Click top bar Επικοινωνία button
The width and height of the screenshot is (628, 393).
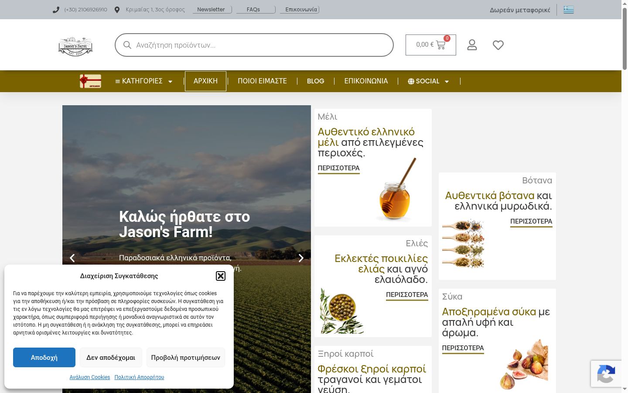(299, 10)
